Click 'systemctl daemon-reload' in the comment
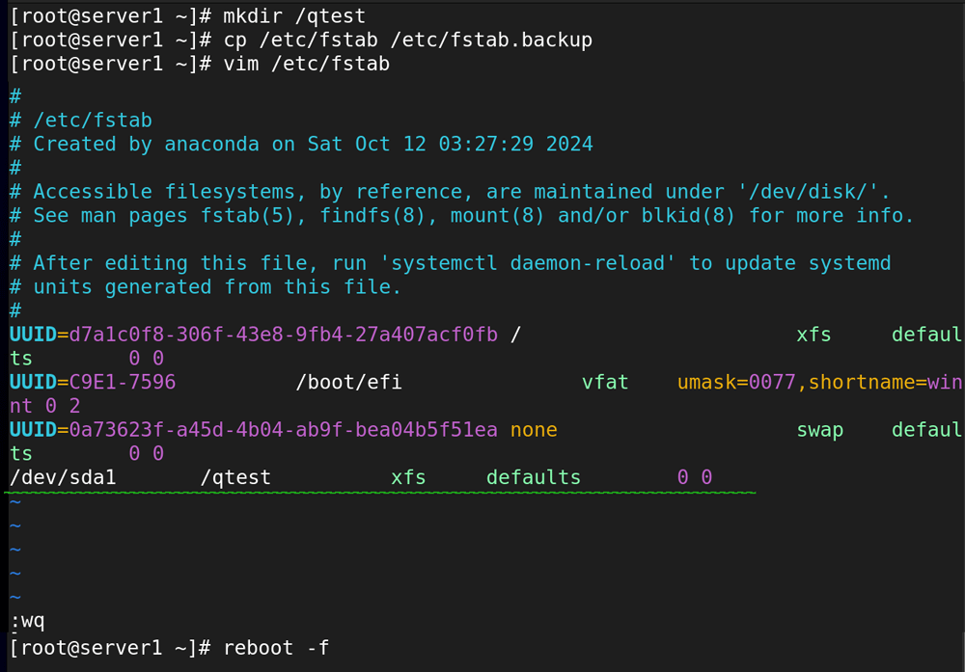The height and width of the screenshot is (672, 965). coord(528,263)
